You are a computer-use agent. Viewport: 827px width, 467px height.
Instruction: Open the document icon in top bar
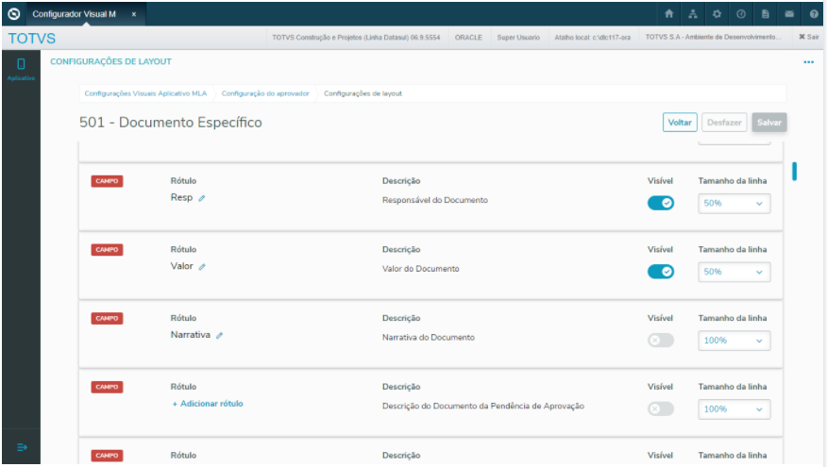point(765,14)
